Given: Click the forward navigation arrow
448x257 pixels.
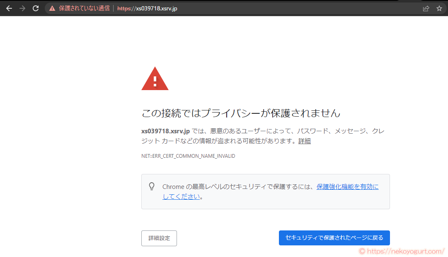Looking at the screenshot, I should [x=22, y=7].
